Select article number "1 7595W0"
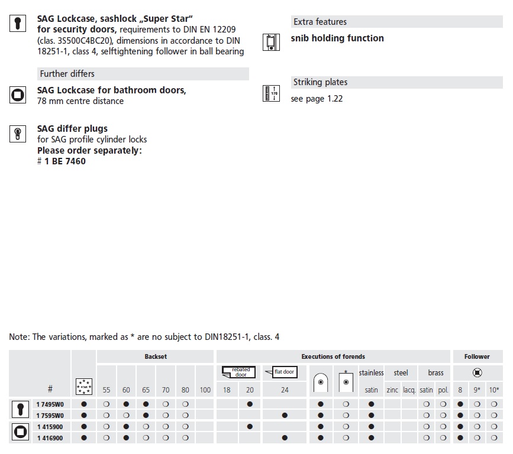The width and height of the screenshot is (513, 454). pyautogui.click(x=50, y=416)
